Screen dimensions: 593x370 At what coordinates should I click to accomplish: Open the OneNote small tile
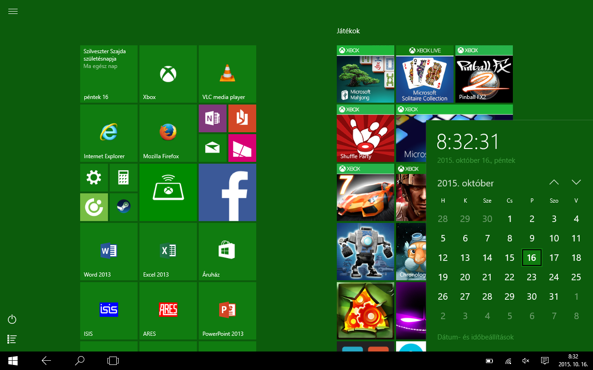pyautogui.click(x=213, y=118)
